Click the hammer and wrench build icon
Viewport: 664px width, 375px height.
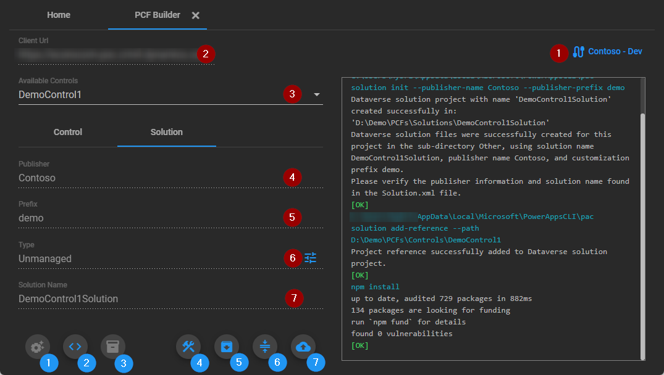tap(188, 347)
